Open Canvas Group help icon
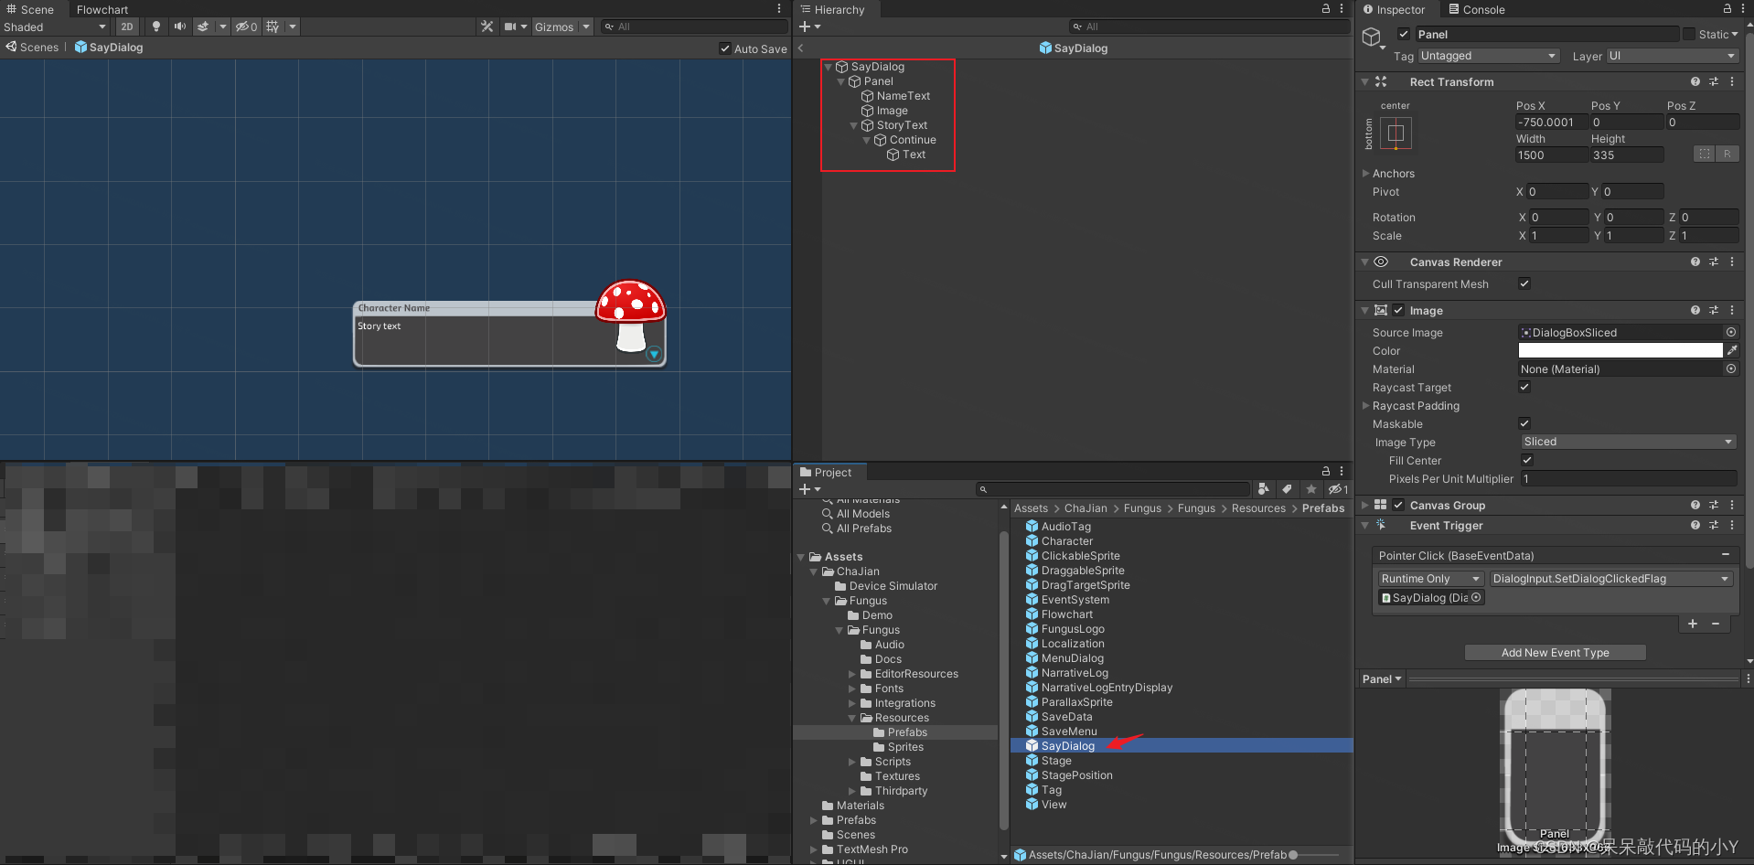Screen dimensions: 1754x865 tap(1695, 505)
